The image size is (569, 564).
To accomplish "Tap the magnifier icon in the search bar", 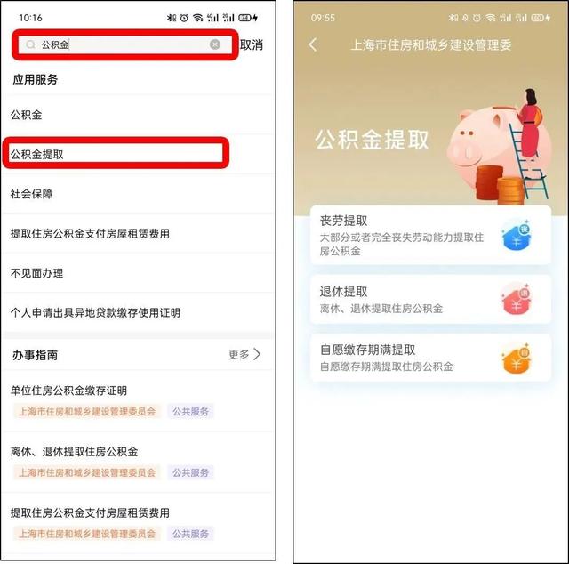I will click(x=30, y=44).
